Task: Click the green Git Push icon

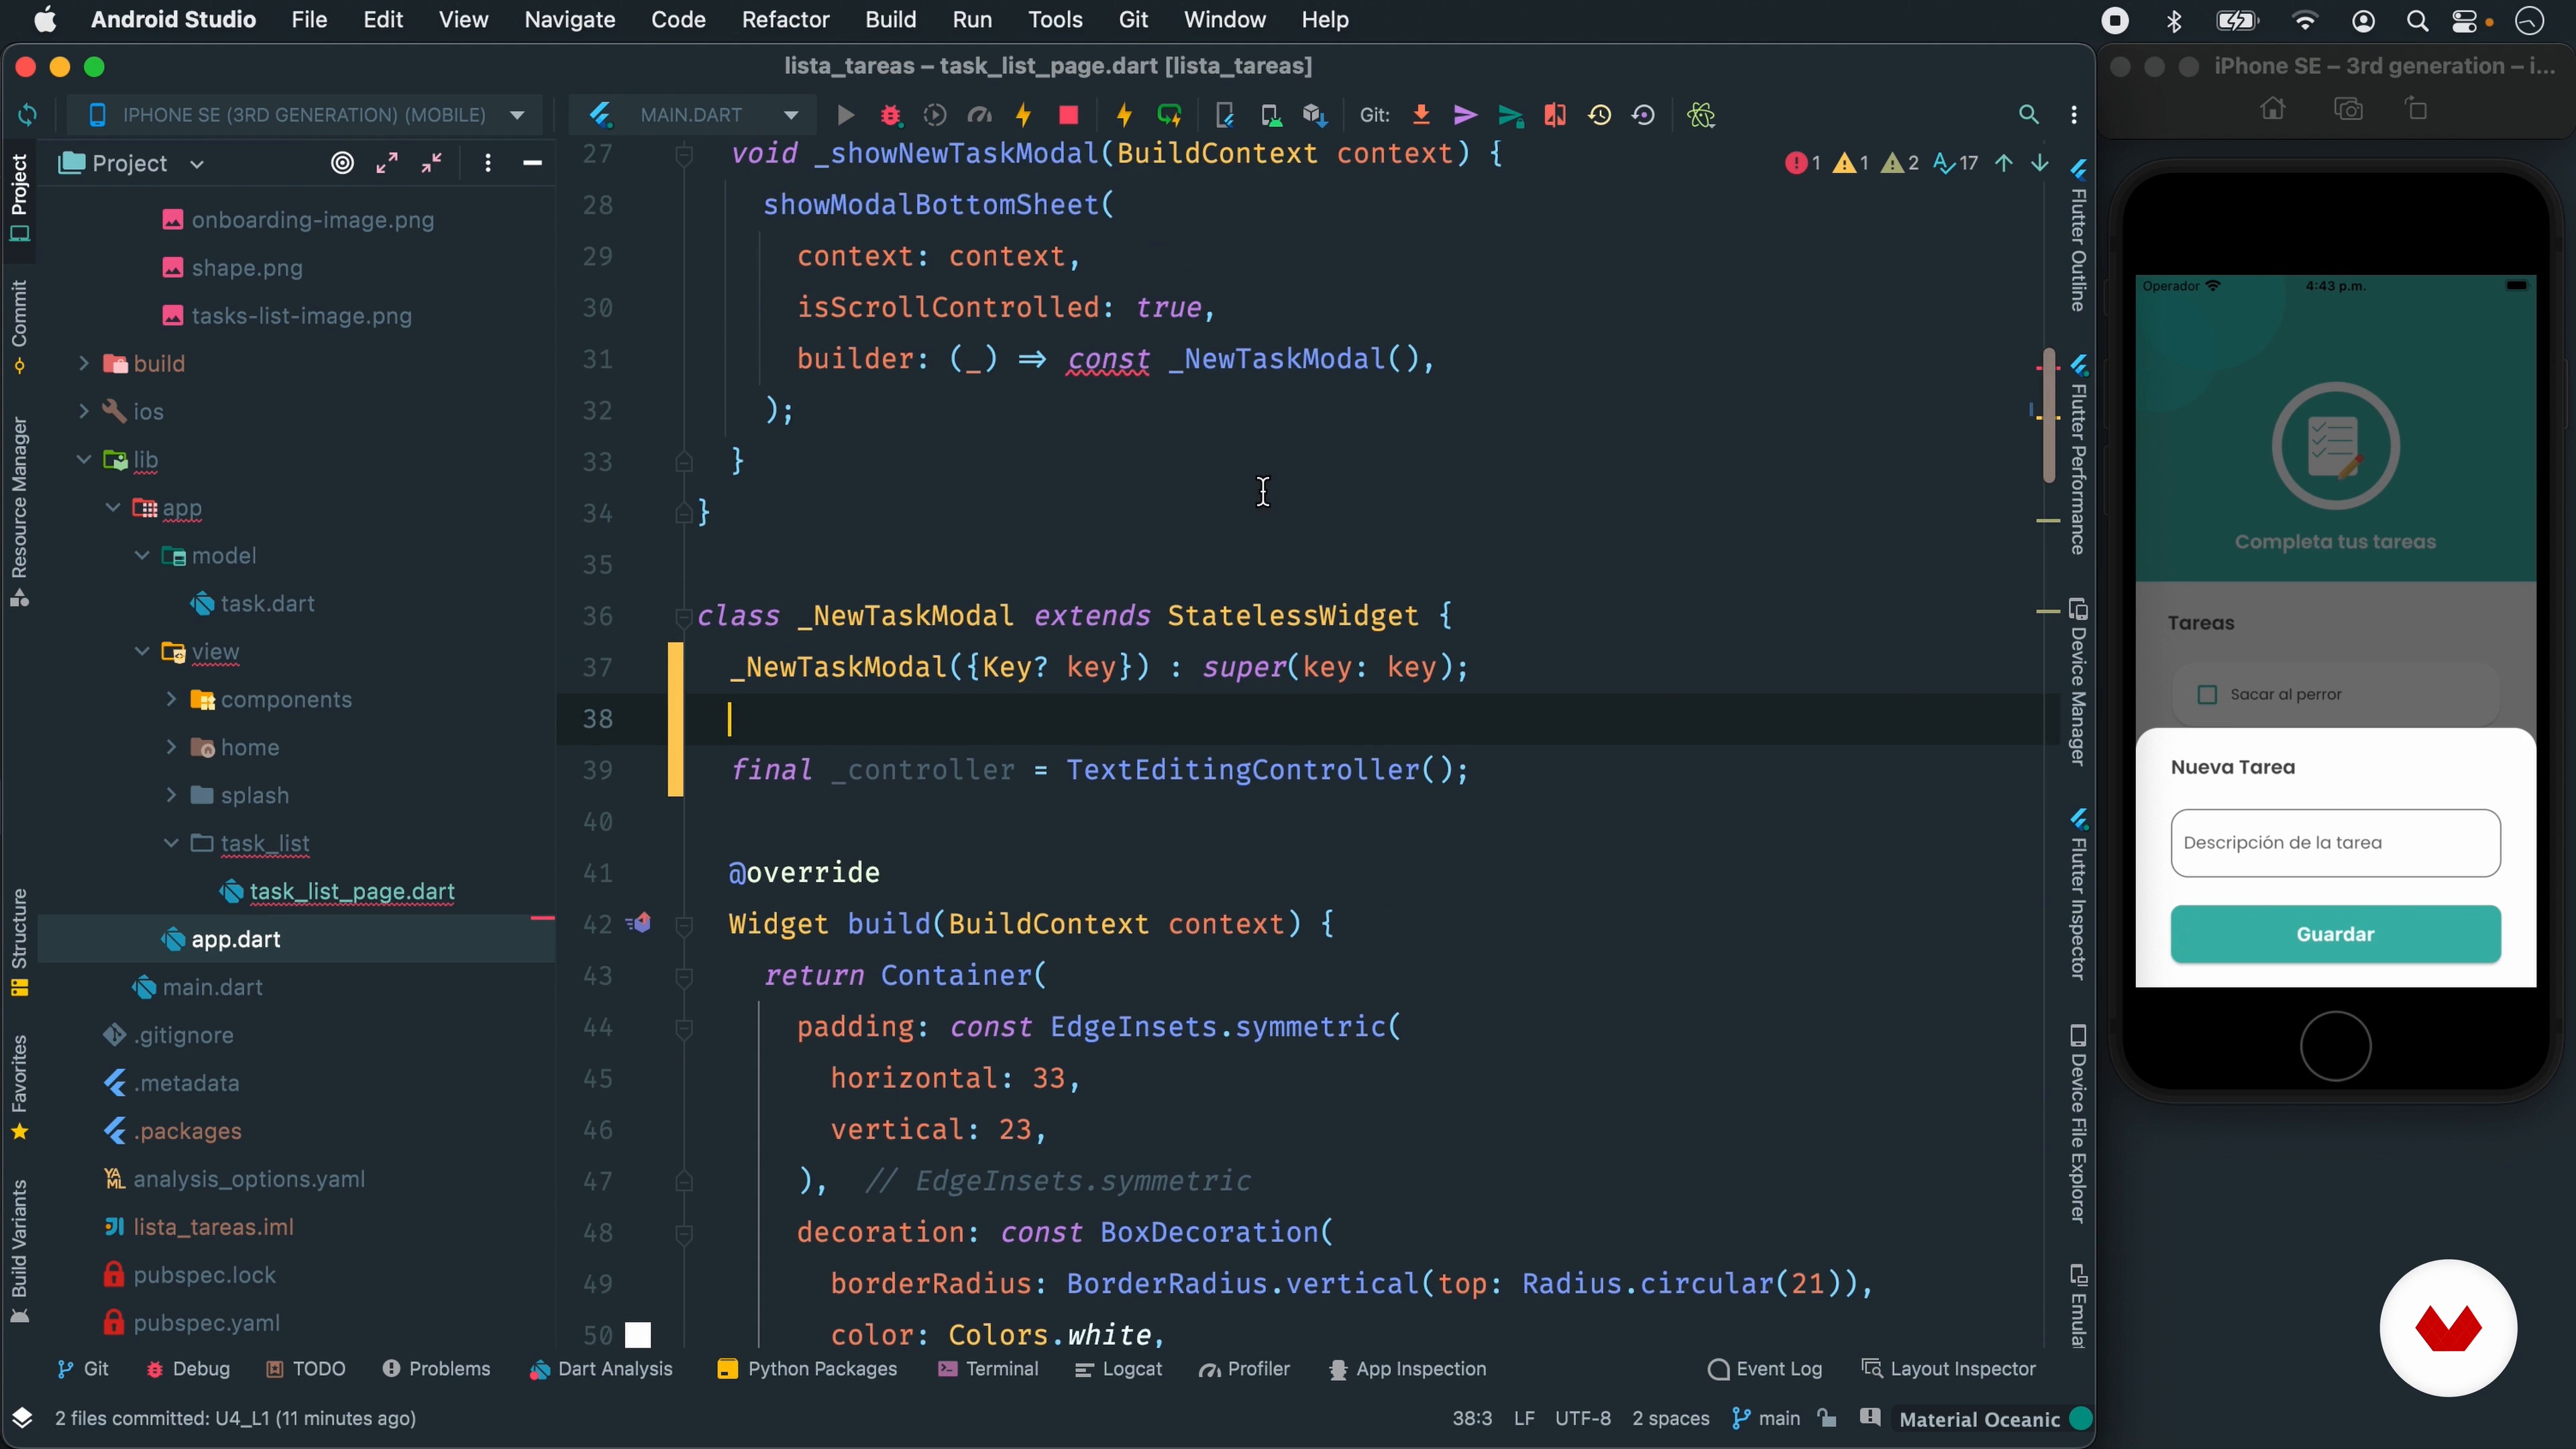Action: [1510, 115]
